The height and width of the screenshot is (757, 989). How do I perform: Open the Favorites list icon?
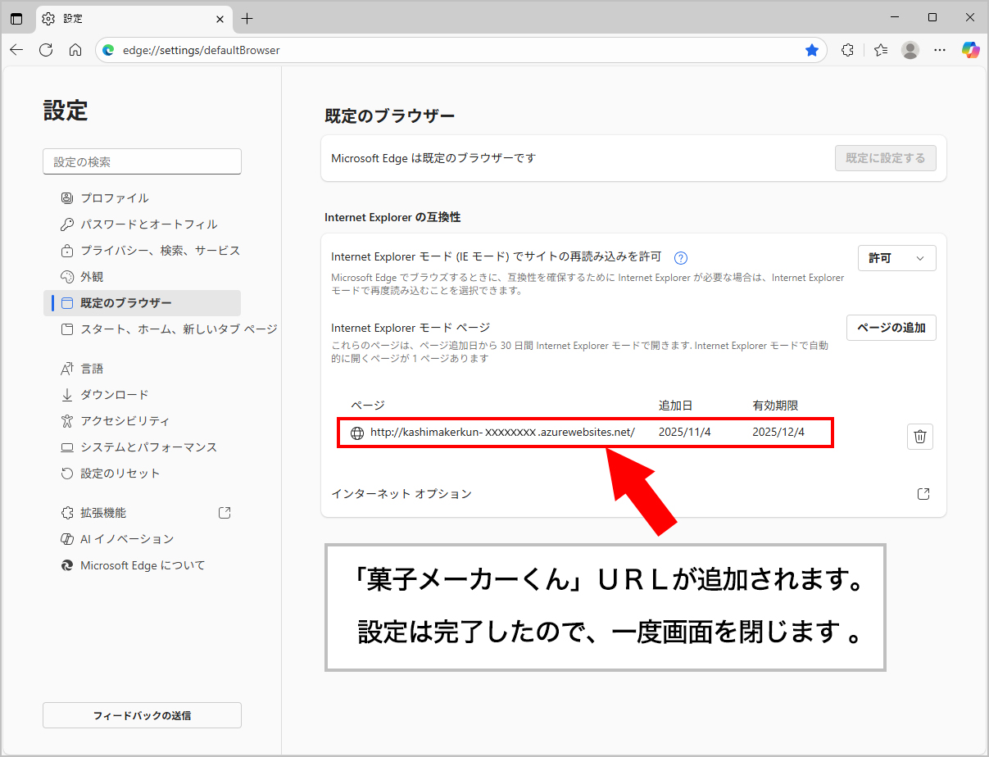tap(880, 50)
